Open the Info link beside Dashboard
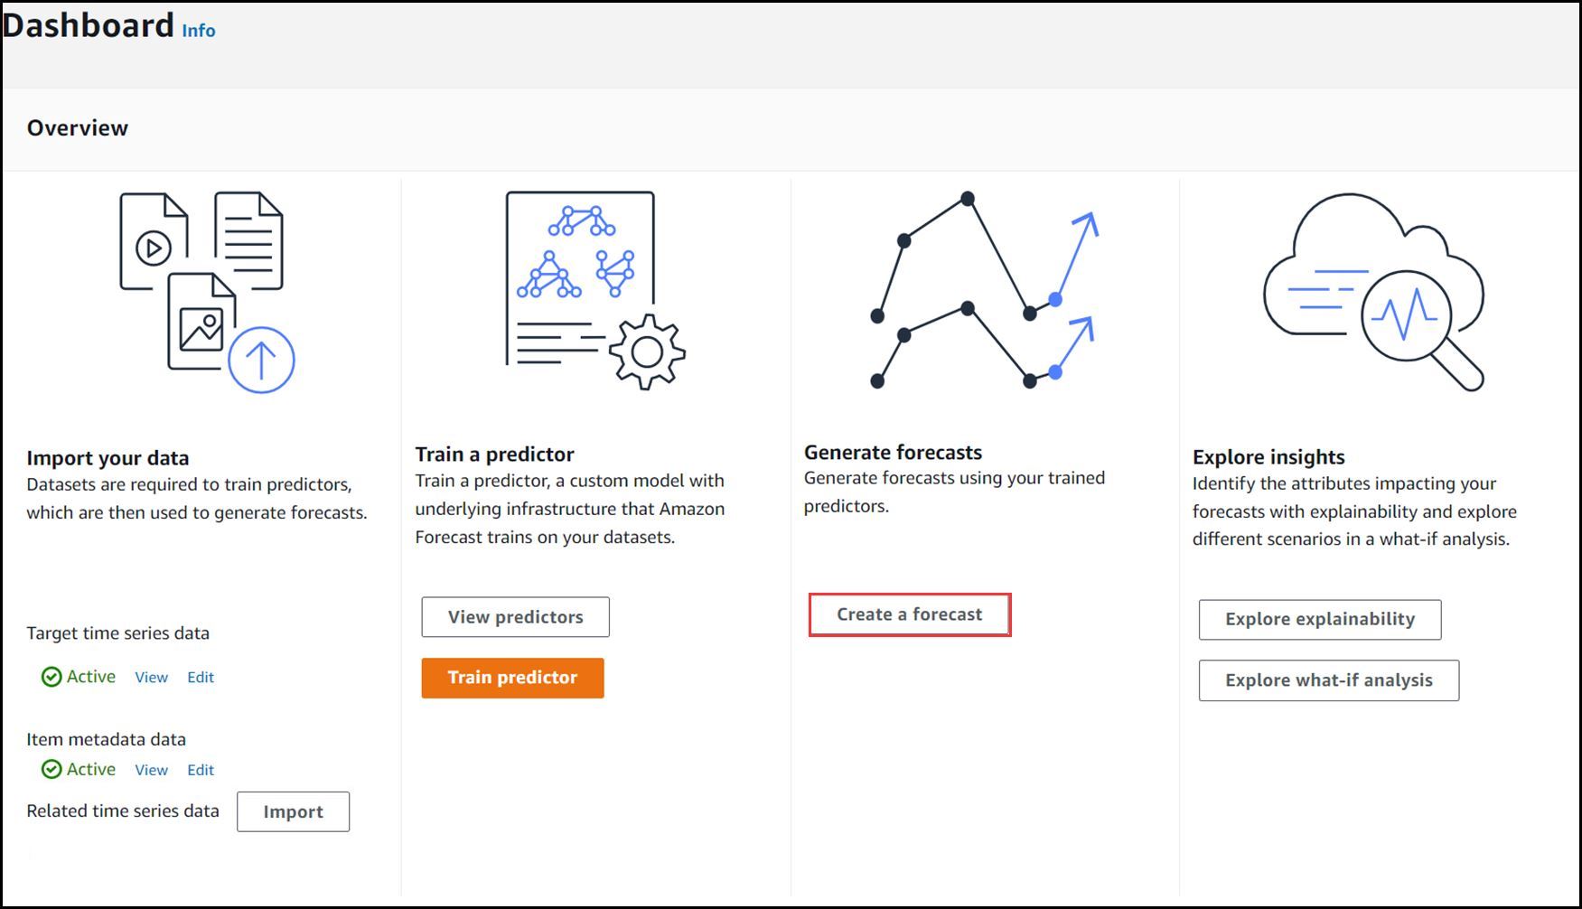Screen dimensions: 1582x909 coord(199,31)
